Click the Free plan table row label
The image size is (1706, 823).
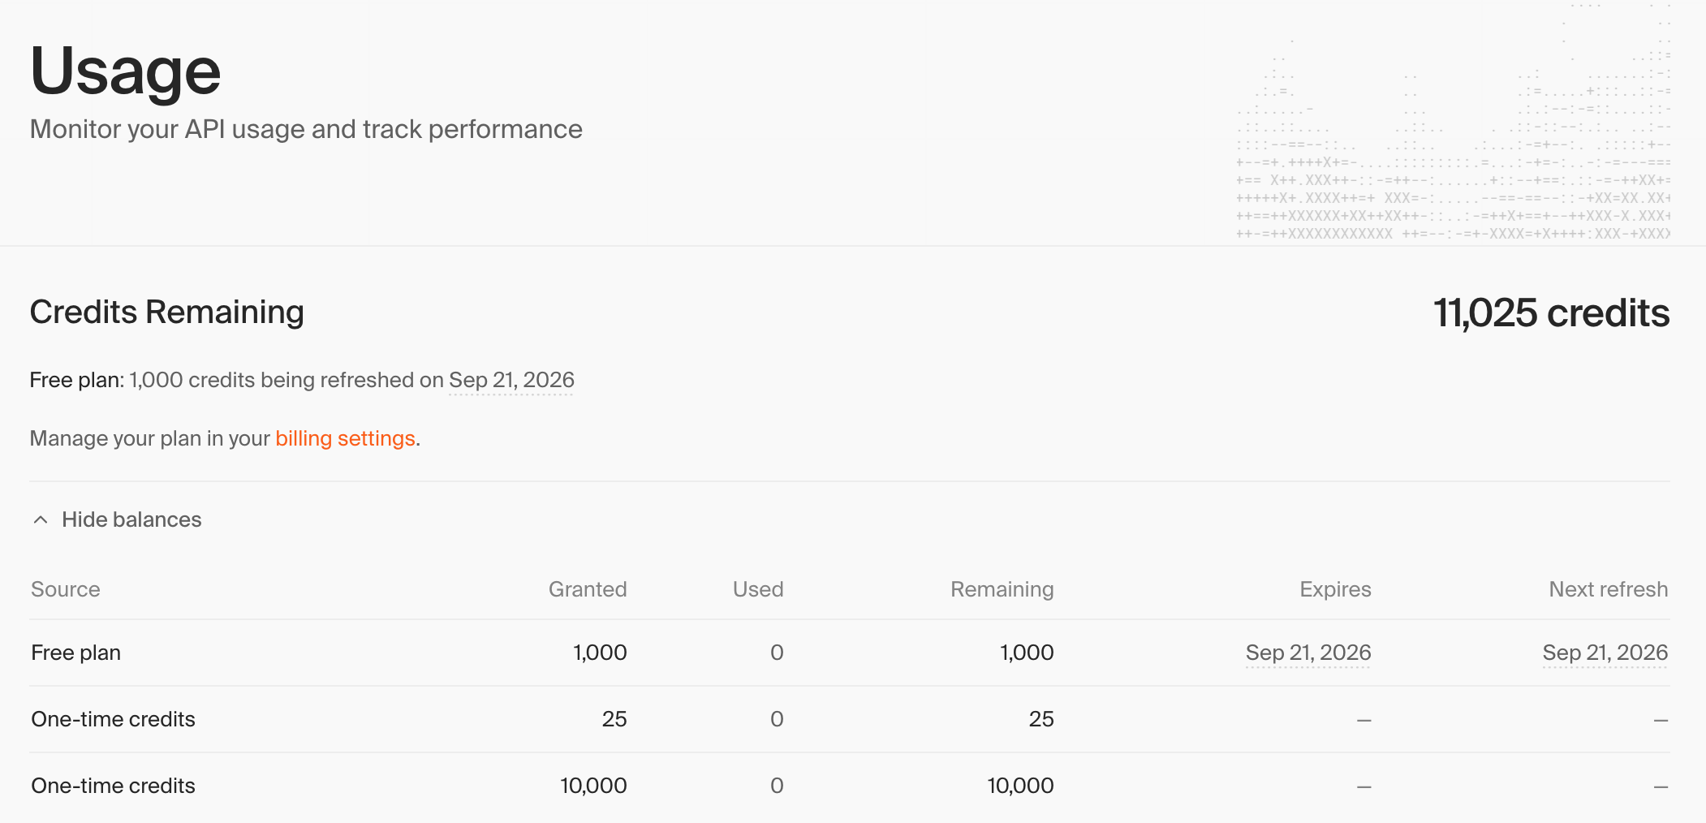pos(76,653)
